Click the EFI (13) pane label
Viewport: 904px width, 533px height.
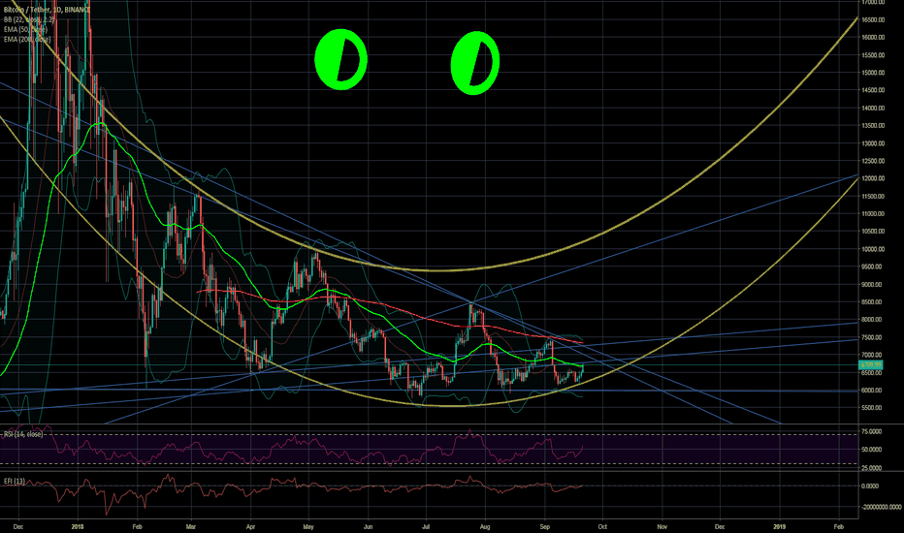click(x=14, y=481)
